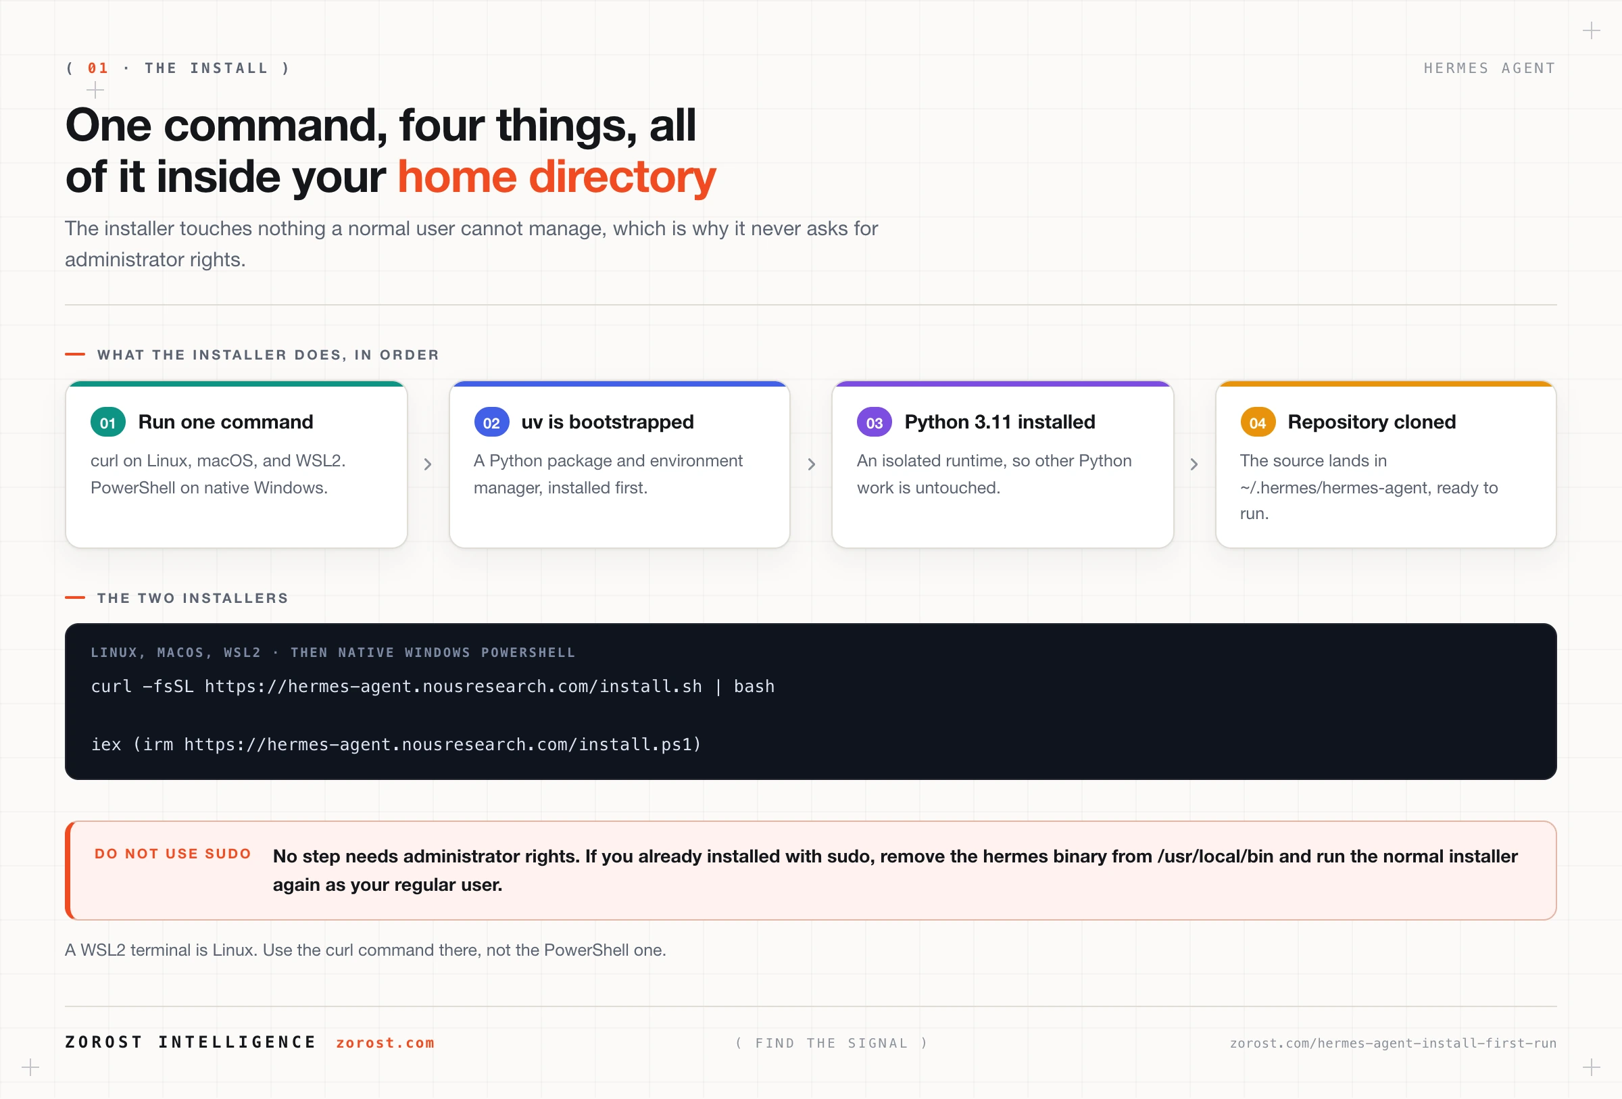This screenshot has height=1099, width=1622.
Task: Click the orange 04 step badge
Action: pos(1257,422)
